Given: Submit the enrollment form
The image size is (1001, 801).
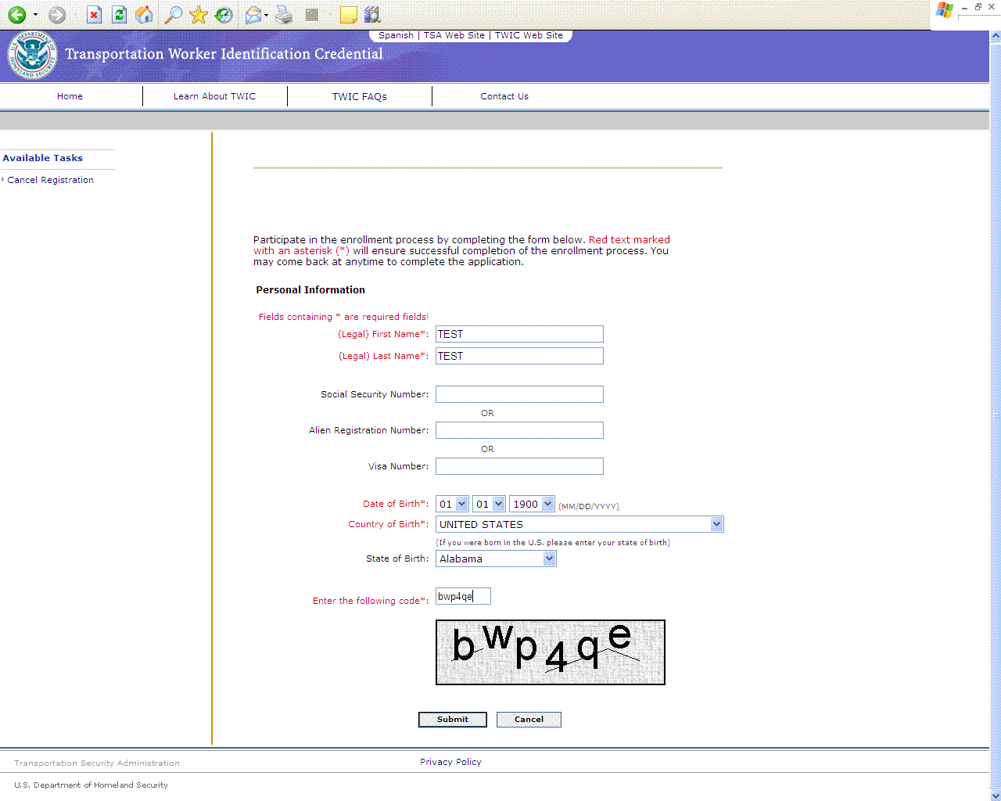Looking at the screenshot, I should point(453,720).
